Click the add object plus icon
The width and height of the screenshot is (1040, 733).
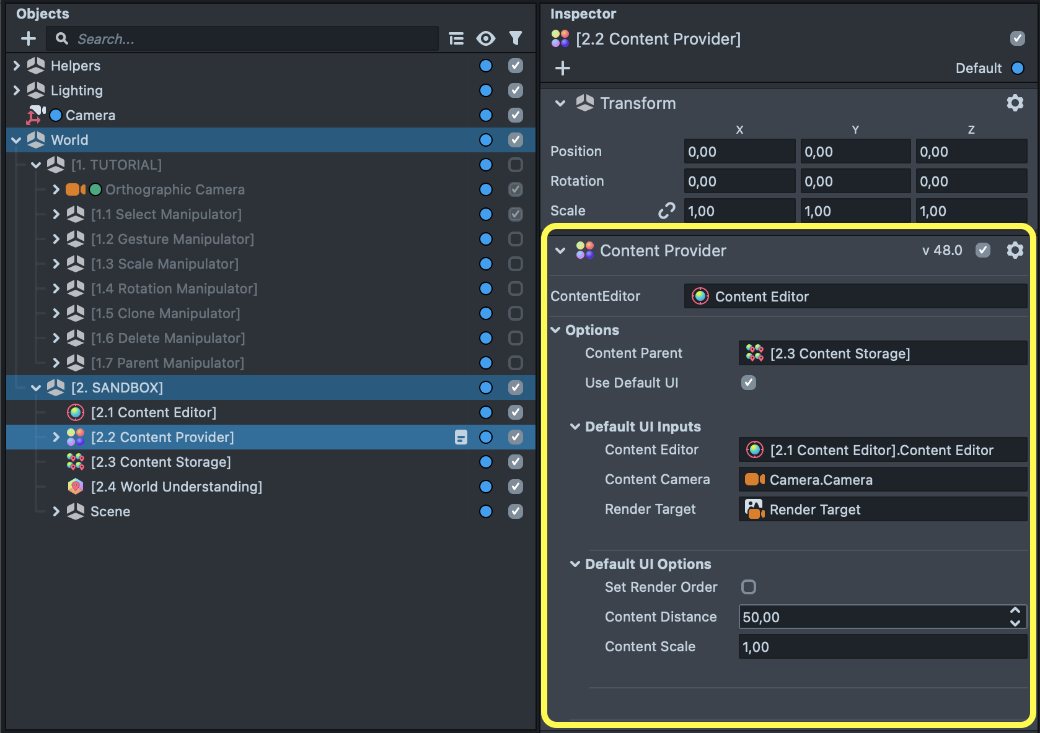point(29,39)
